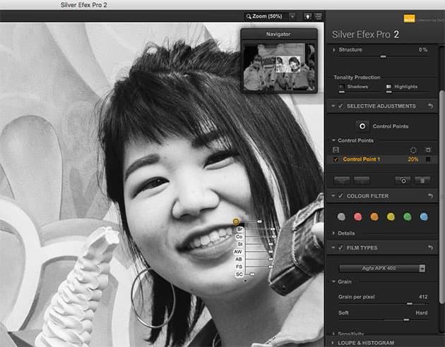The image size is (445, 347).
Task: Click the AB amplify blacks label on control point
Action: pyautogui.click(x=239, y=259)
